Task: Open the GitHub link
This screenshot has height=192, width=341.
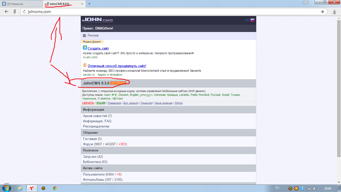Action: click(x=179, y=103)
